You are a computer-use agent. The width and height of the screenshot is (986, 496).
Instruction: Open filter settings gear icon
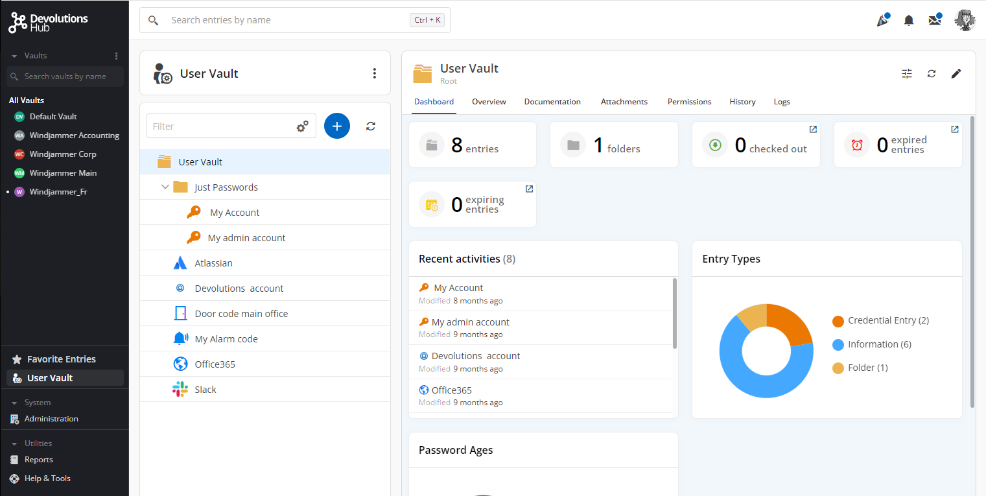coord(303,126)
